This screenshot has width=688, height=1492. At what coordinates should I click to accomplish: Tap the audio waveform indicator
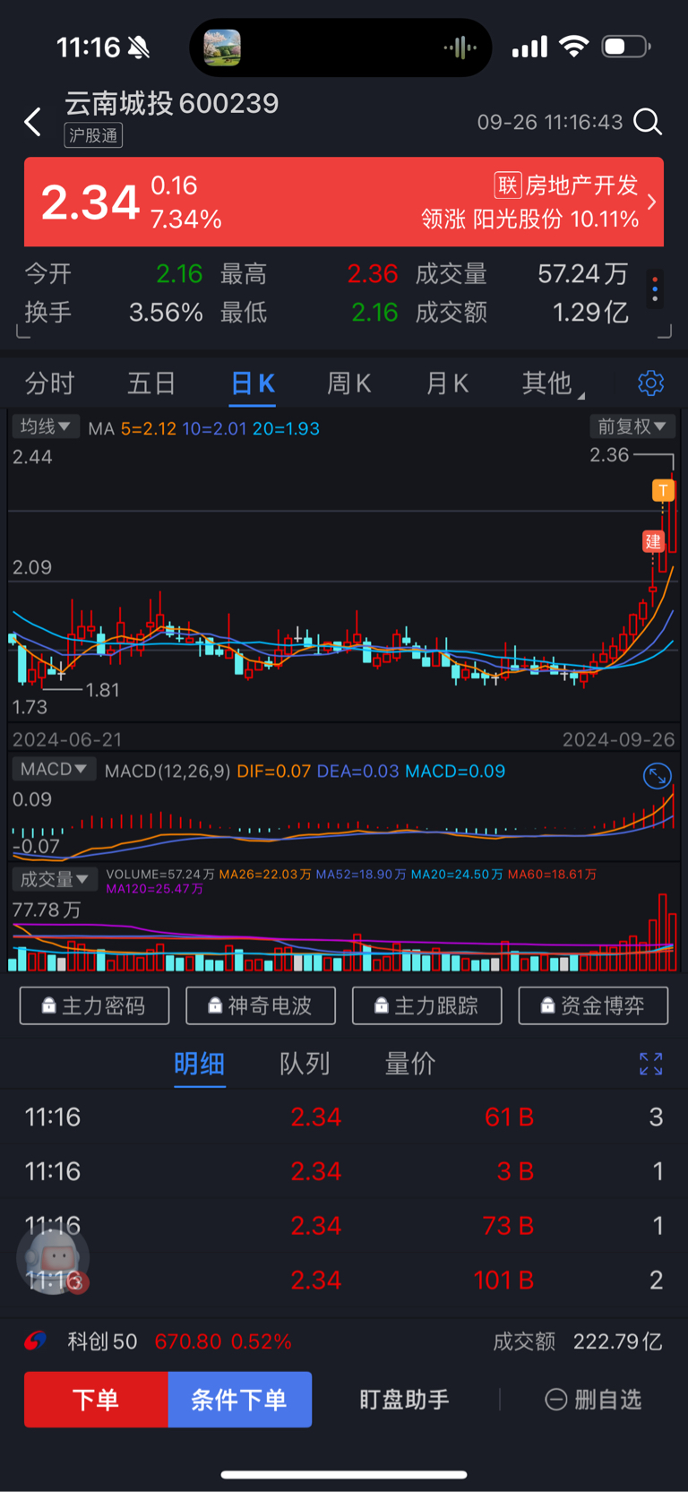coord(460,47)
